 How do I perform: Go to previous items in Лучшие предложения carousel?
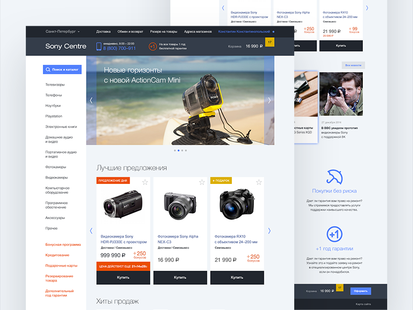click(91, 231)
